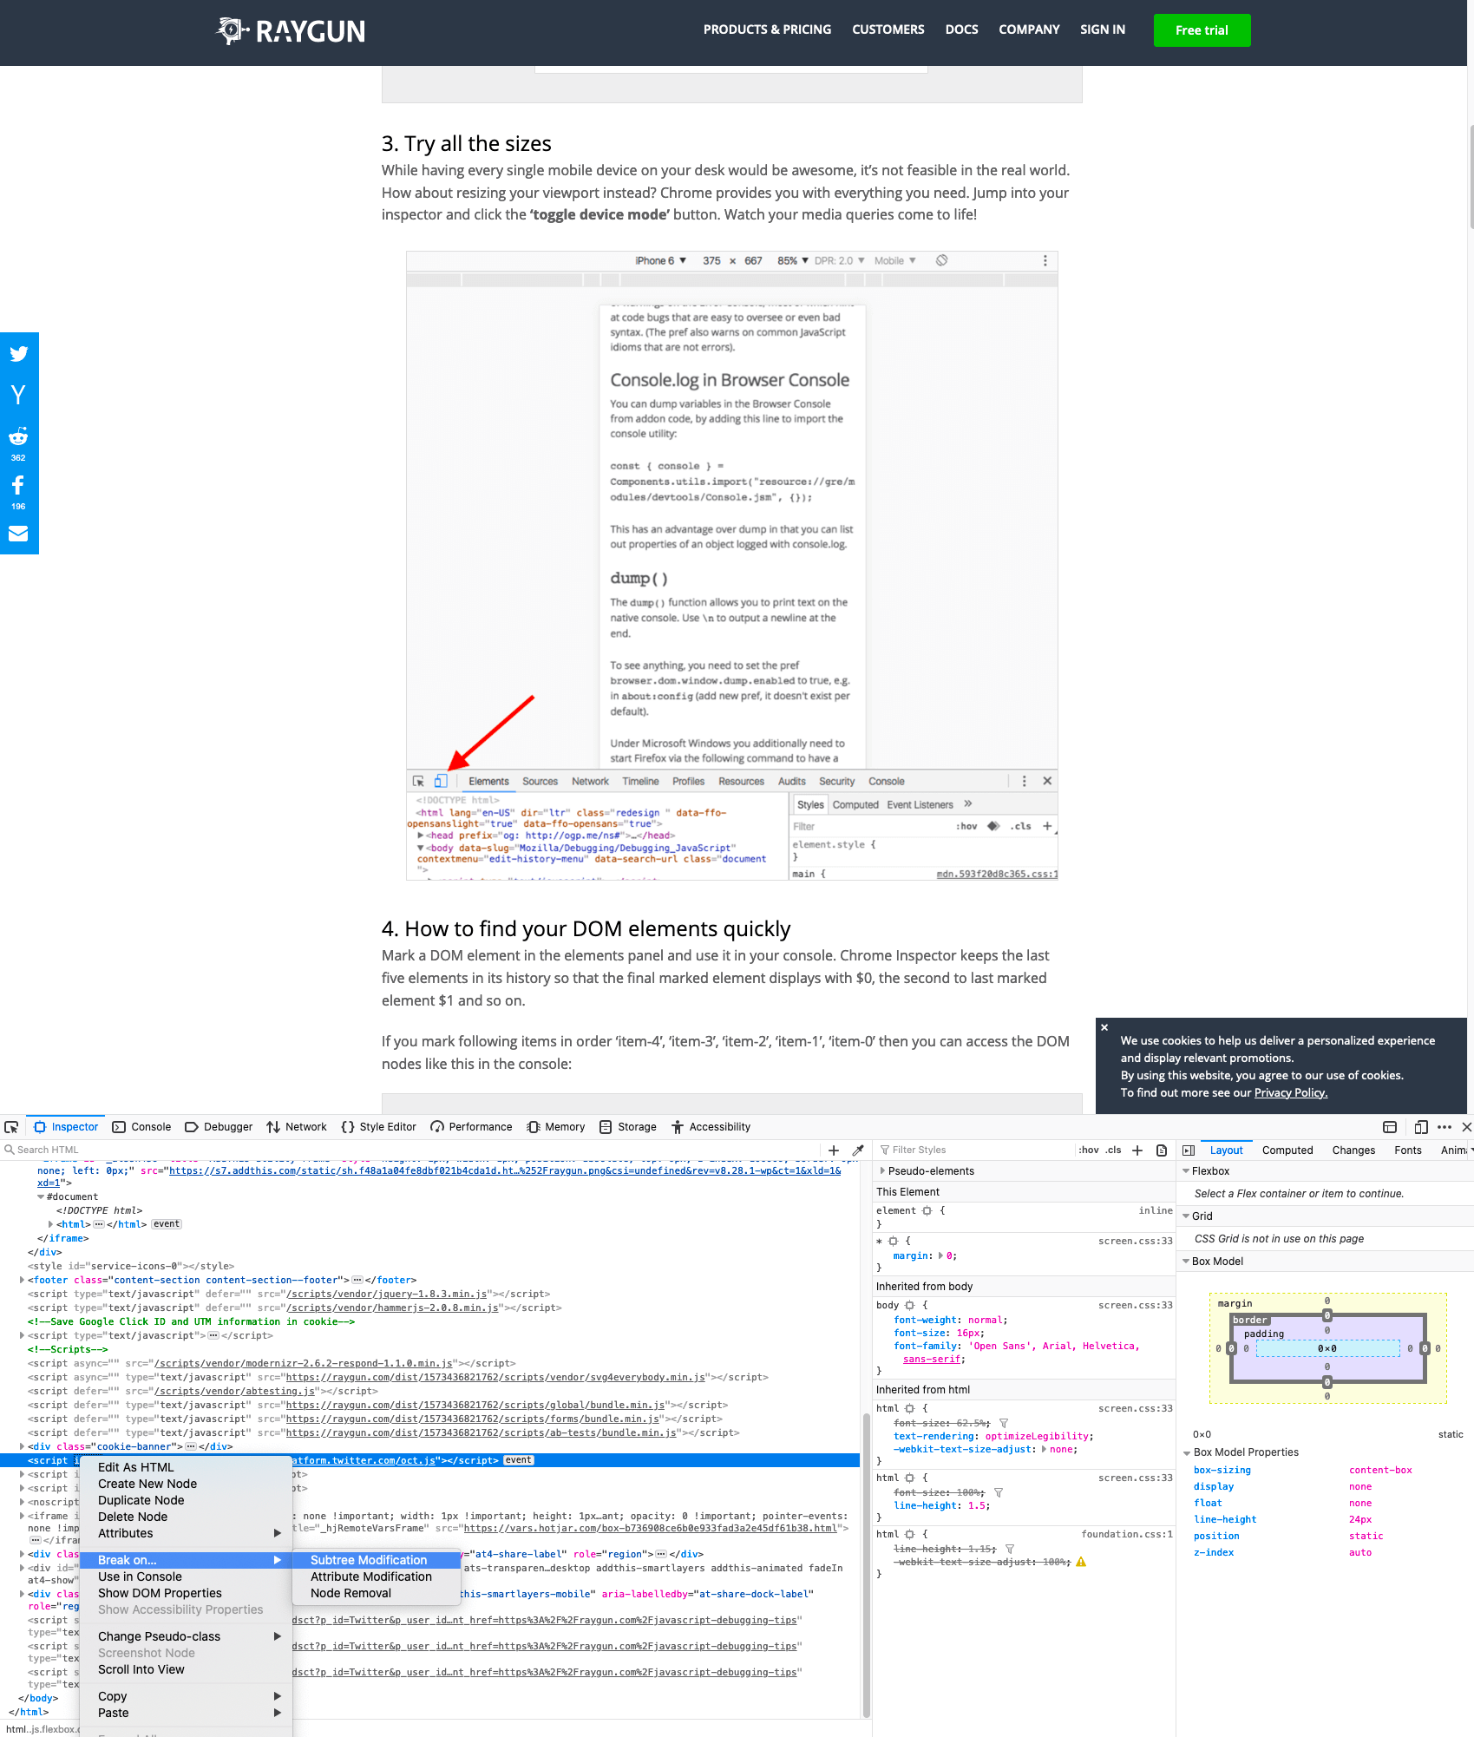Screen dimensions: 1474x1737
Task: Toggle Responsive Design Mode icon
Action: point(1421,1127)
